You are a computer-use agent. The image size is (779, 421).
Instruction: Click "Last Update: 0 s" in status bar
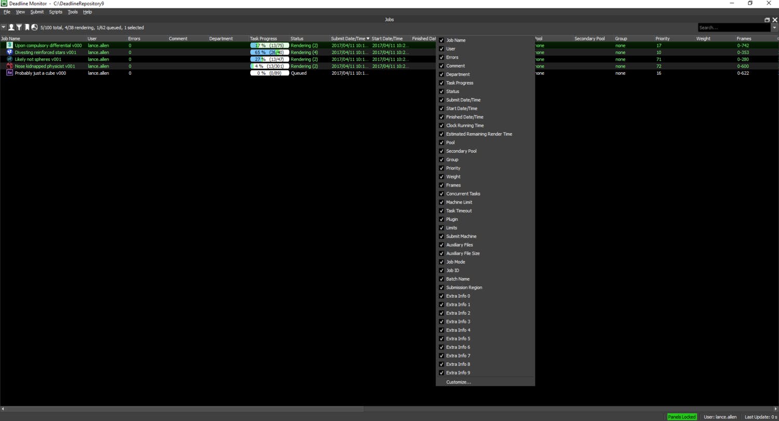[x=760, y=417]
